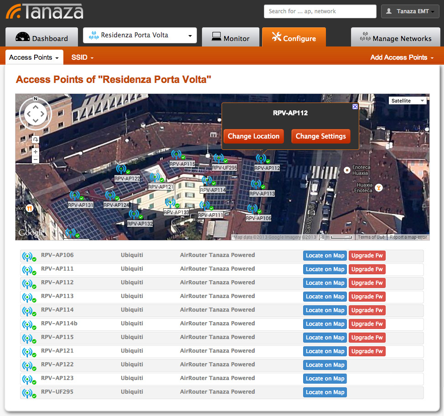
Task: Click the RPV-AP124 marker icon on map
Action: (111, 195)
